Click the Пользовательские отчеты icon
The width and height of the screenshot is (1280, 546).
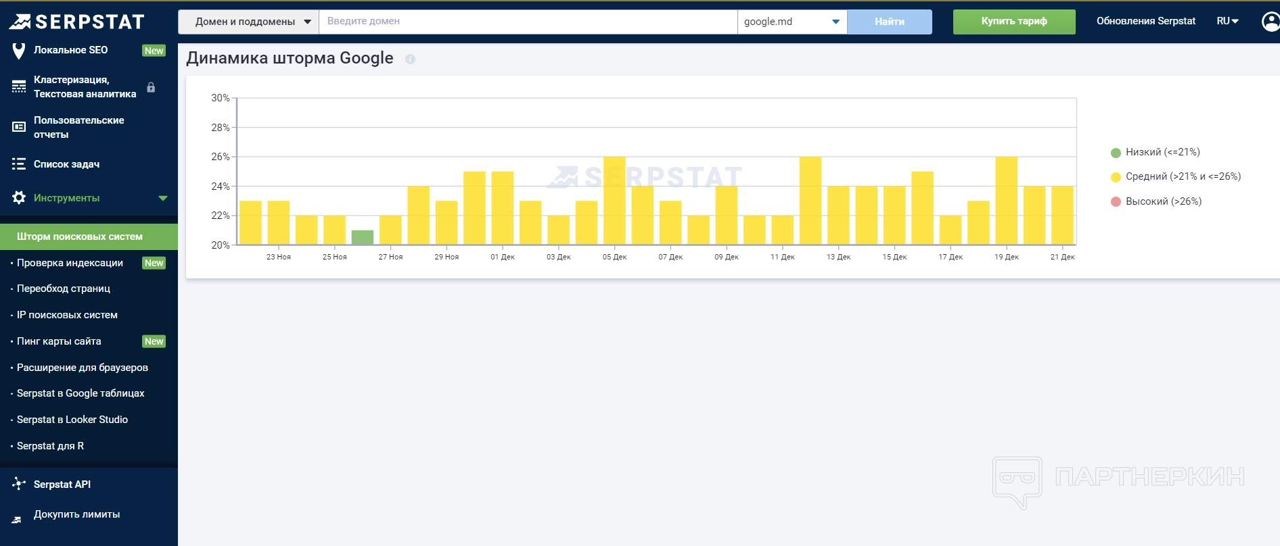19,127
